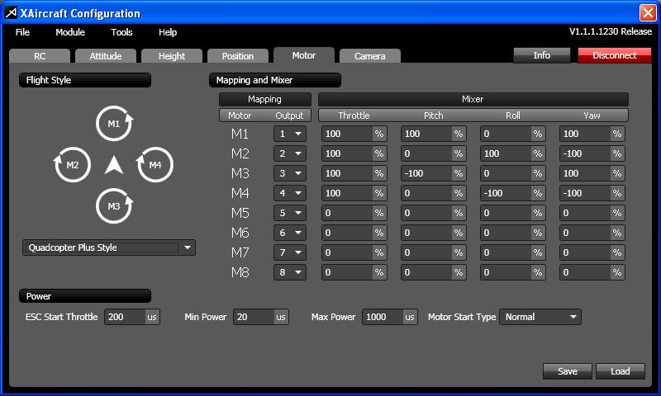Click the M2 Yaw field showing -100
This screenshot has height=396, width=661.
[592, 153]
